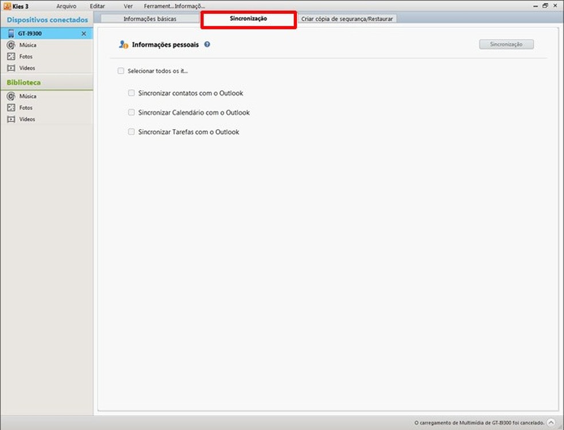Viewport: 564px width, 430px height.
Task: Click the Sincronização button at top right
Action: (x=506, y=44)
